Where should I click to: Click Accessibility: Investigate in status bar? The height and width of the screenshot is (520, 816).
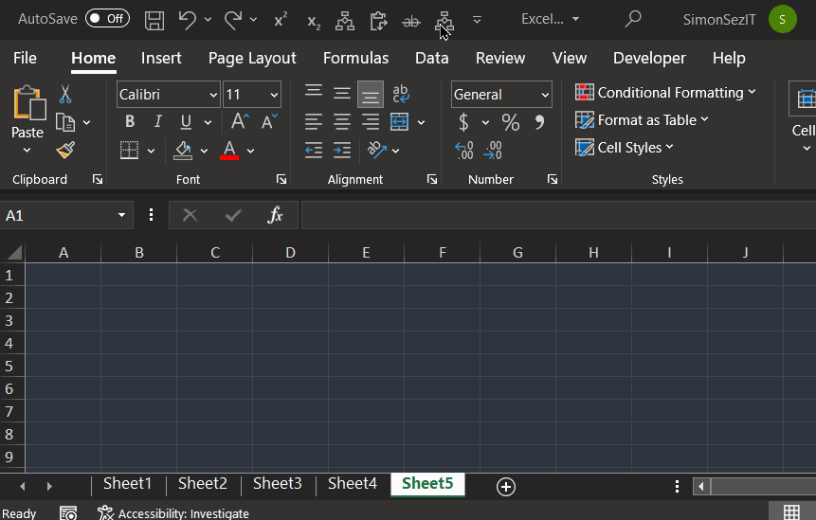(173, 513)
